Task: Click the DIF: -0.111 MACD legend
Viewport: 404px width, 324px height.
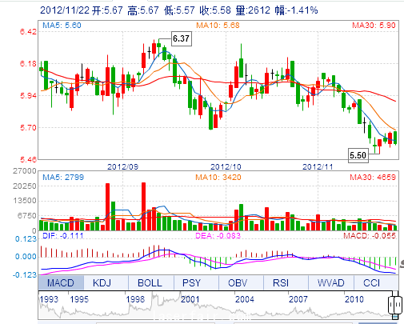Action: (63, 236)
